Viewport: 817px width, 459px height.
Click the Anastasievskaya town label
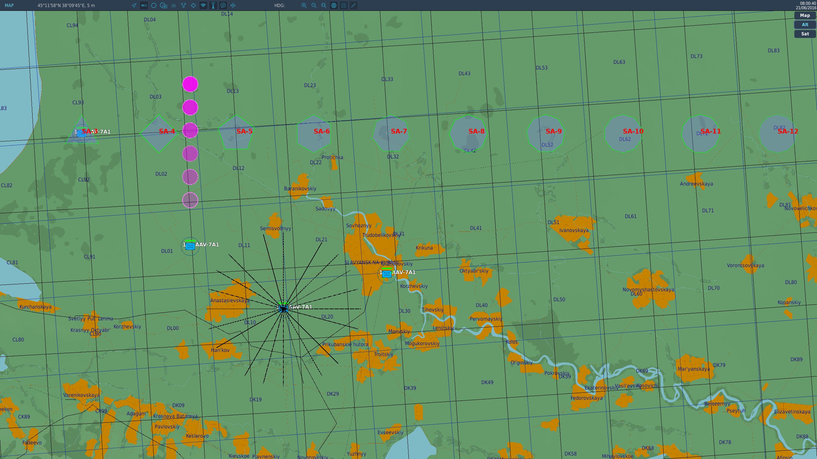[230, 300]
